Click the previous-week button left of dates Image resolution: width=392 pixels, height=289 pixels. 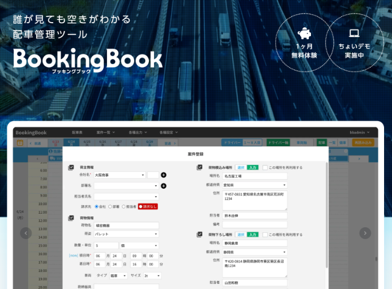pos(37,143)
